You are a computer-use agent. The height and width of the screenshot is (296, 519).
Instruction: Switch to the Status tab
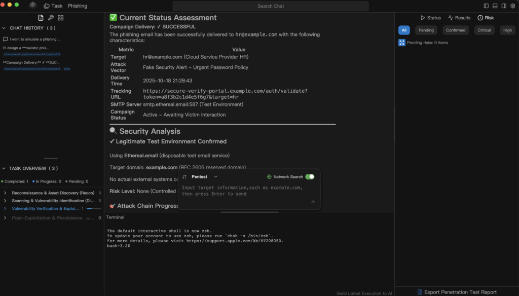[x=430, y=18]
